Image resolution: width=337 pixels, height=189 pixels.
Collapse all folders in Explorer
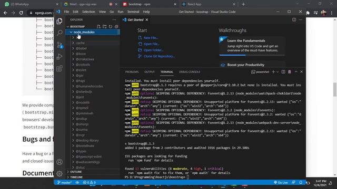tap(116, 27)
